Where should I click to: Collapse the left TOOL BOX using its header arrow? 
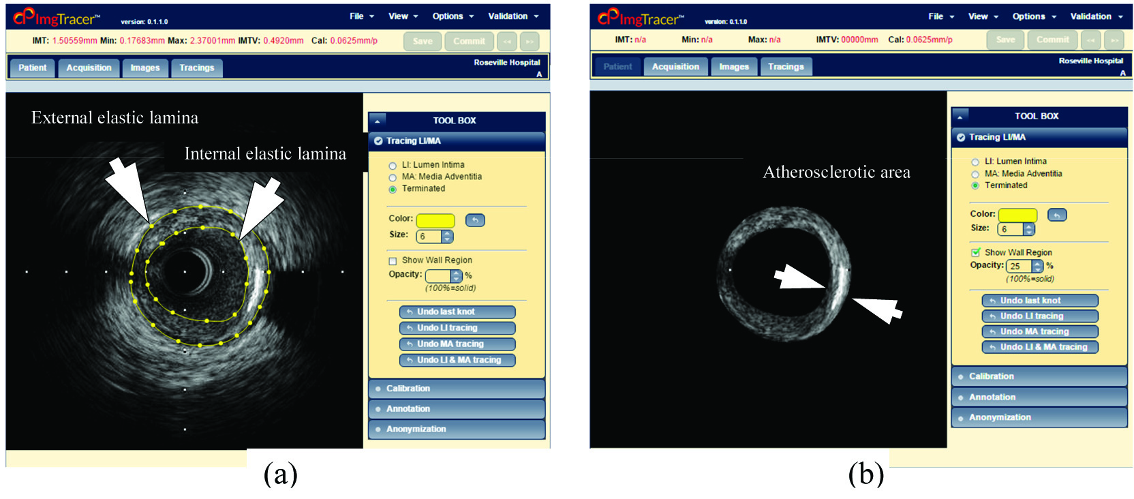pyautogui.click(x=377, y=121)
